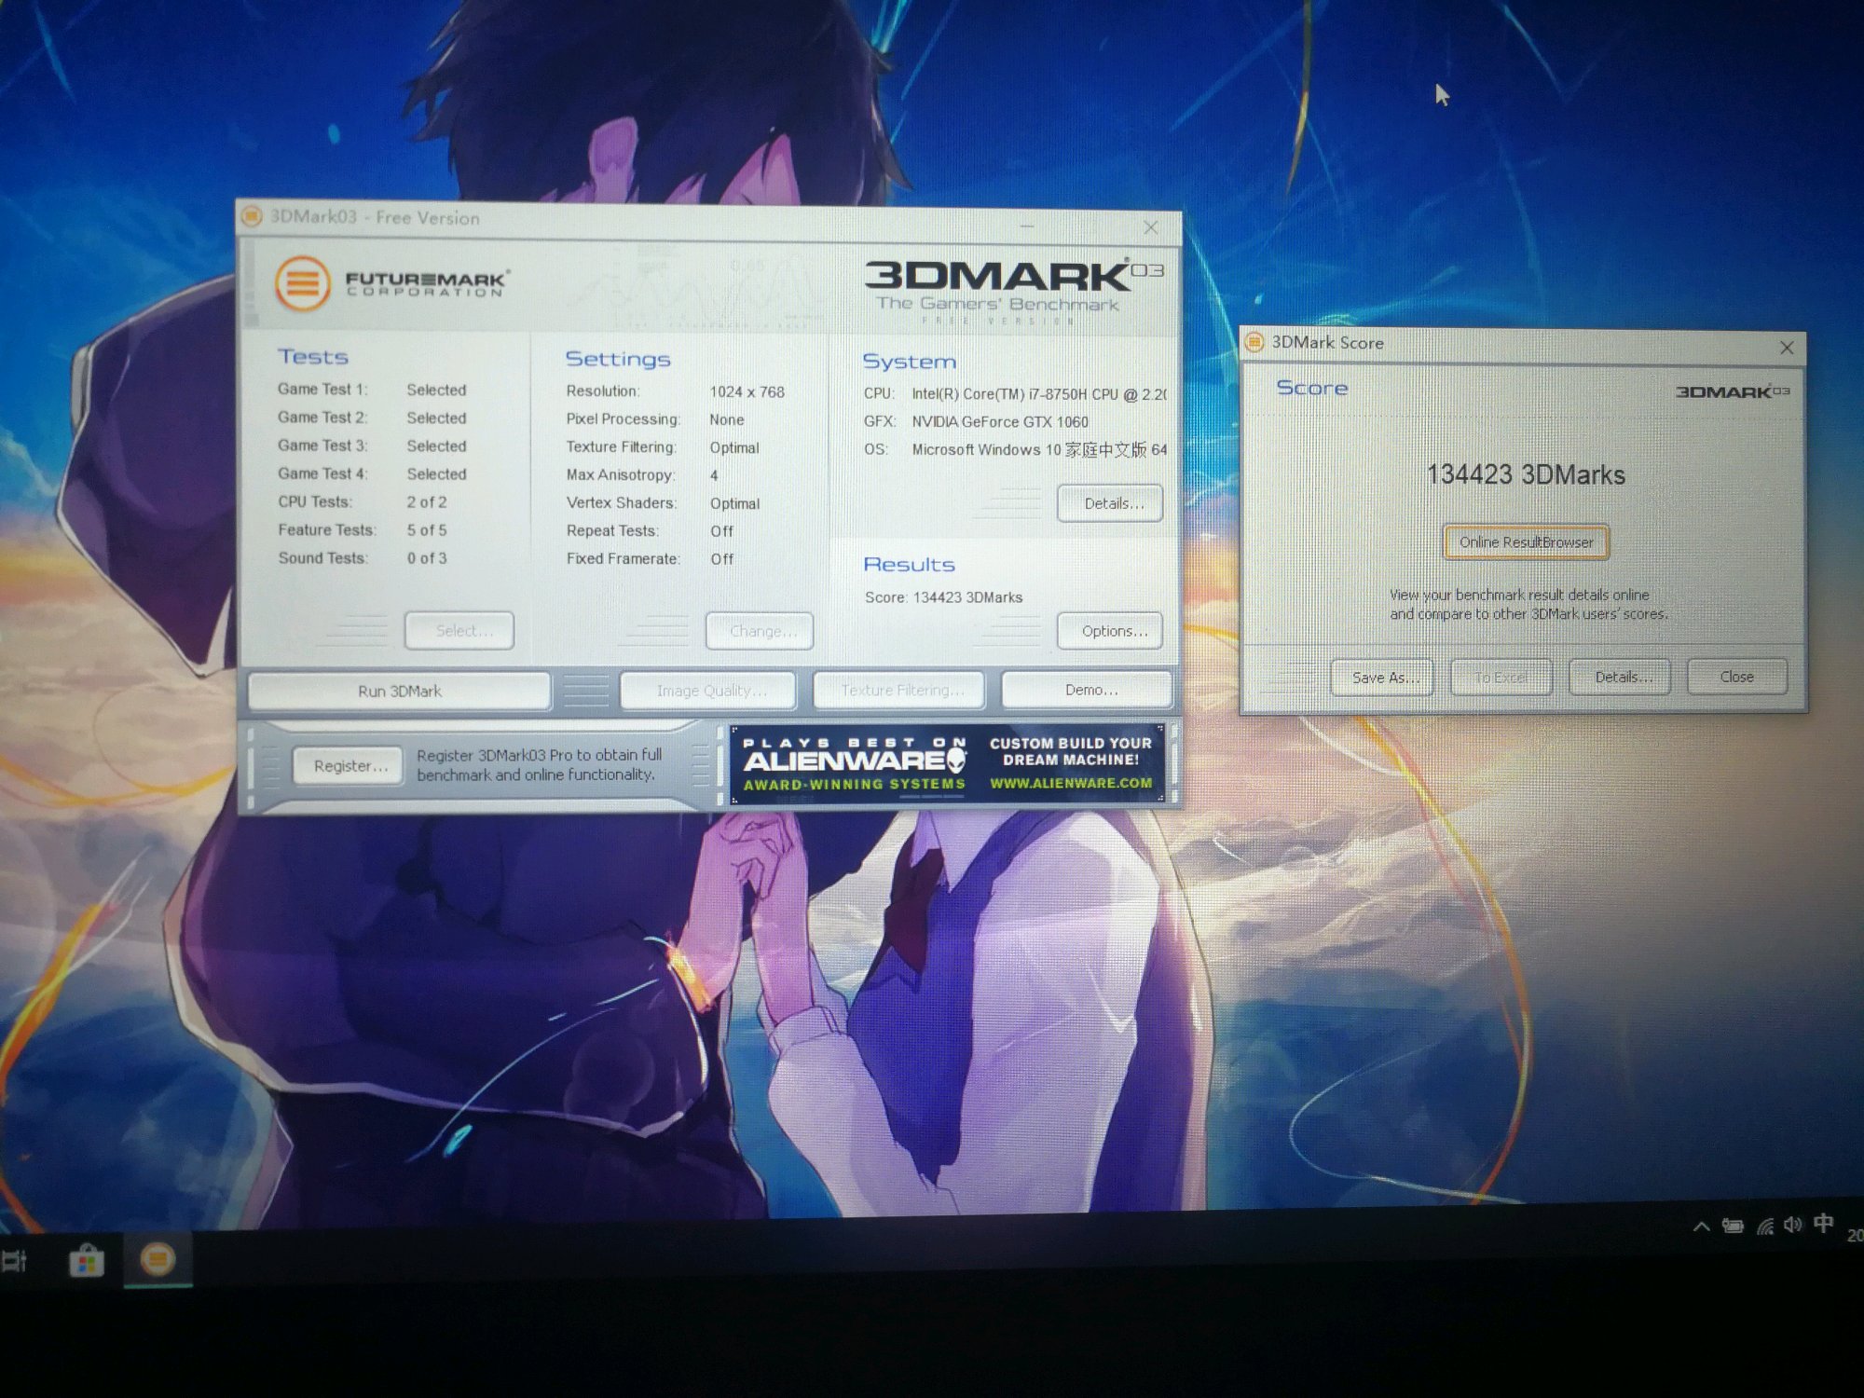This screenshot has height=1398, width=1864.
Task: Click the network Wi-Fi tray icon
Action: click(1764, 1226)
